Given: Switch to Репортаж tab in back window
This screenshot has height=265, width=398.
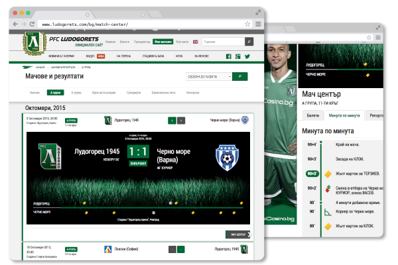Looking at the screenshot, I should (375, 116).
